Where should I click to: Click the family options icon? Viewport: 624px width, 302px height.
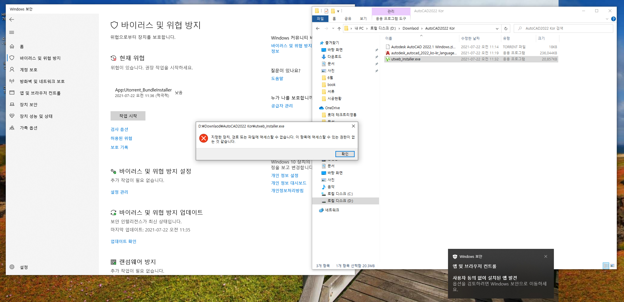pos(12,128)
